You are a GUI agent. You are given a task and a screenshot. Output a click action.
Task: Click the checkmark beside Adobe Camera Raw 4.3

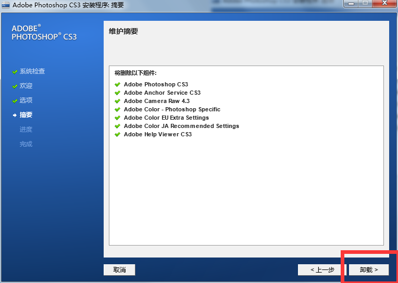click(x=117, y=101)
